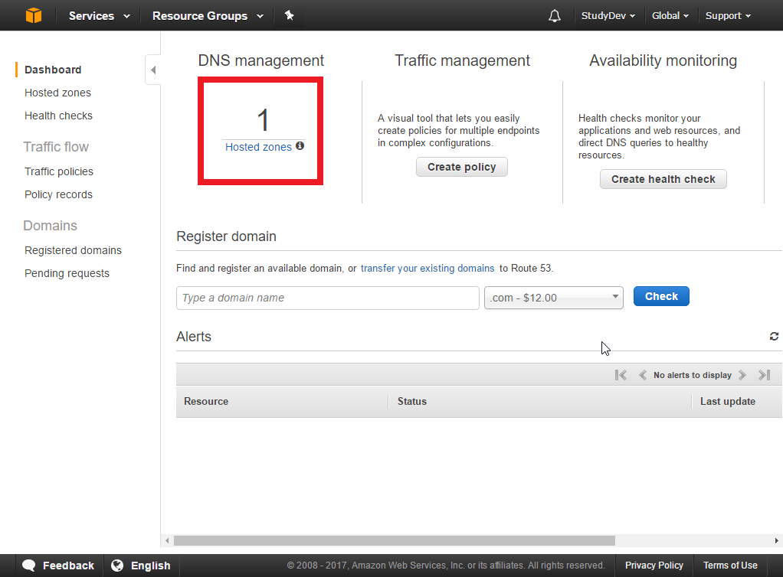Open the .com - $12.00 domain extension dropdown
The image size is (783, 577).
click(553, 298)
